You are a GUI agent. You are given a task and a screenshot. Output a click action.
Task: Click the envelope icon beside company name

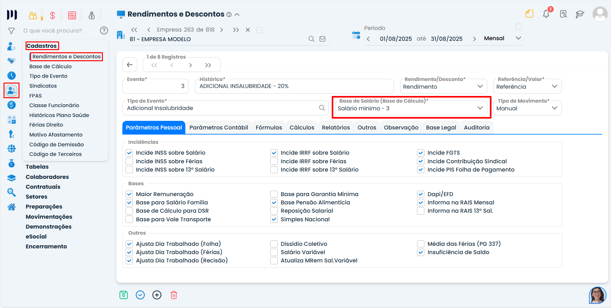click(322, 39)
